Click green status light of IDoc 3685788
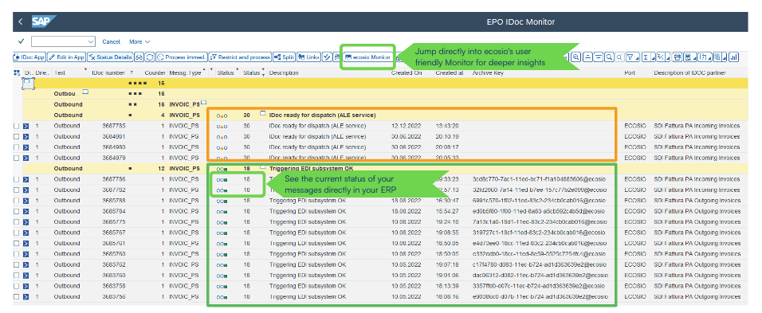This screenshot has width=762, height=313. click(x=222, y=201)
